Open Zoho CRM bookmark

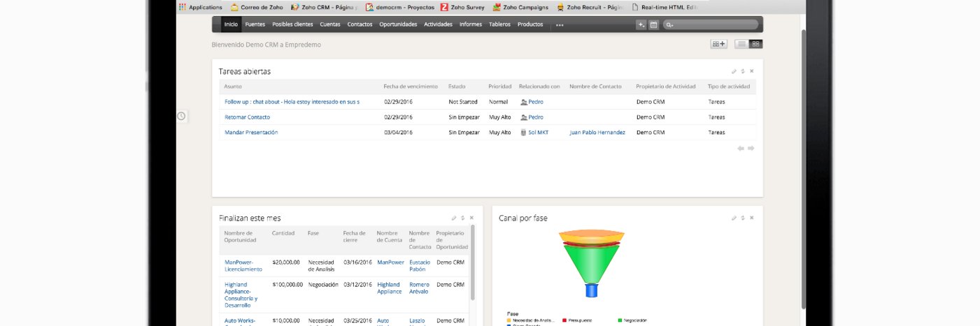[323, 7]
